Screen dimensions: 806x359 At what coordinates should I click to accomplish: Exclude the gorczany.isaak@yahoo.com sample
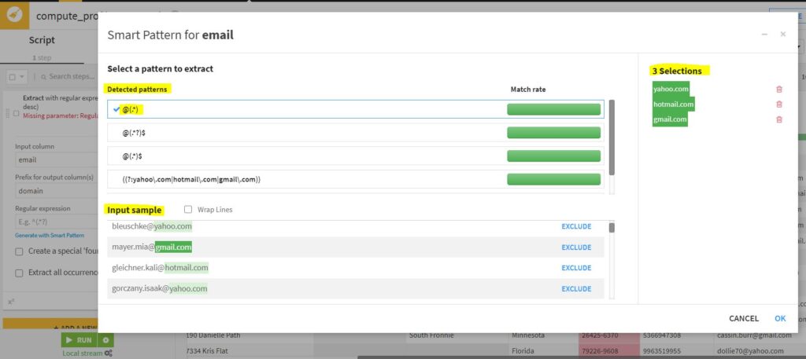point(576,289)
